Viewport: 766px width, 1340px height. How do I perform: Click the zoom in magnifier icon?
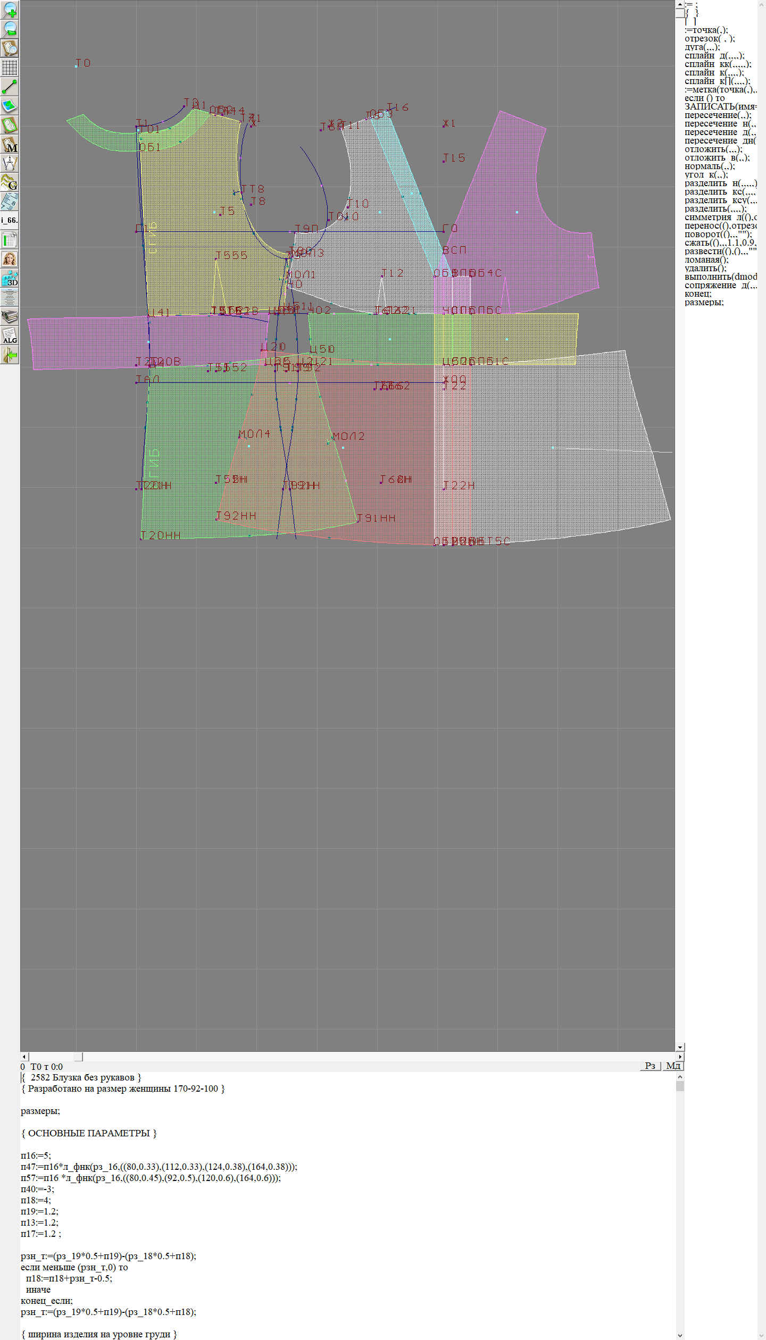10,10
